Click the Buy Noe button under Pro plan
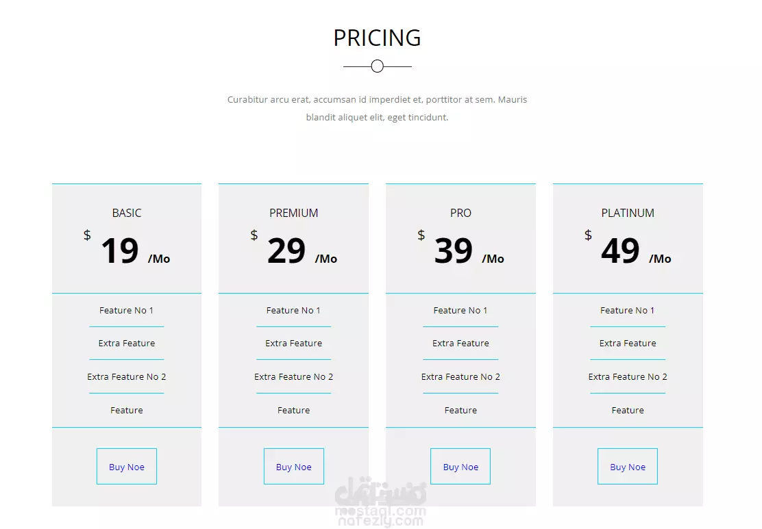Image resolution: width=762 pixels, height=529 pixels. pyautogui.click(x=460, y=467)
